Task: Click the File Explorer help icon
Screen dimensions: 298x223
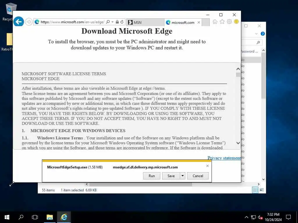Action: pos(263,34)
